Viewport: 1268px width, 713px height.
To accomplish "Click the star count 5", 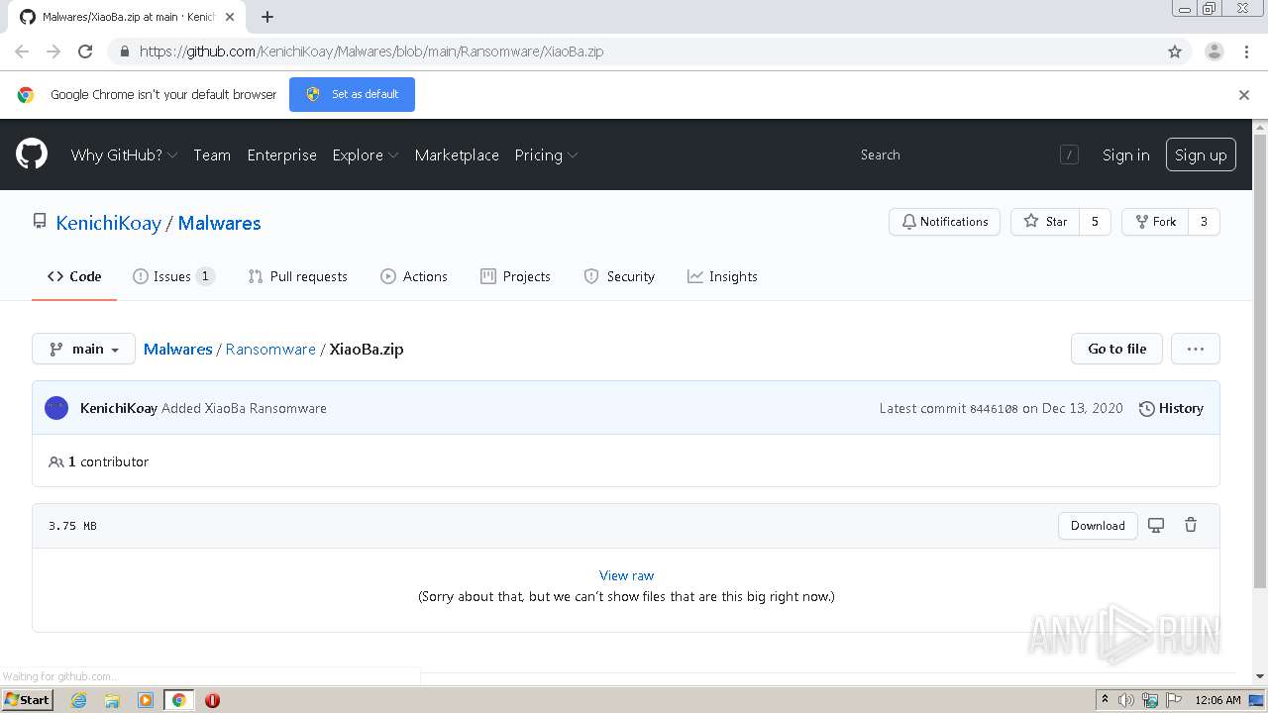I will (x=1095, y=222).
